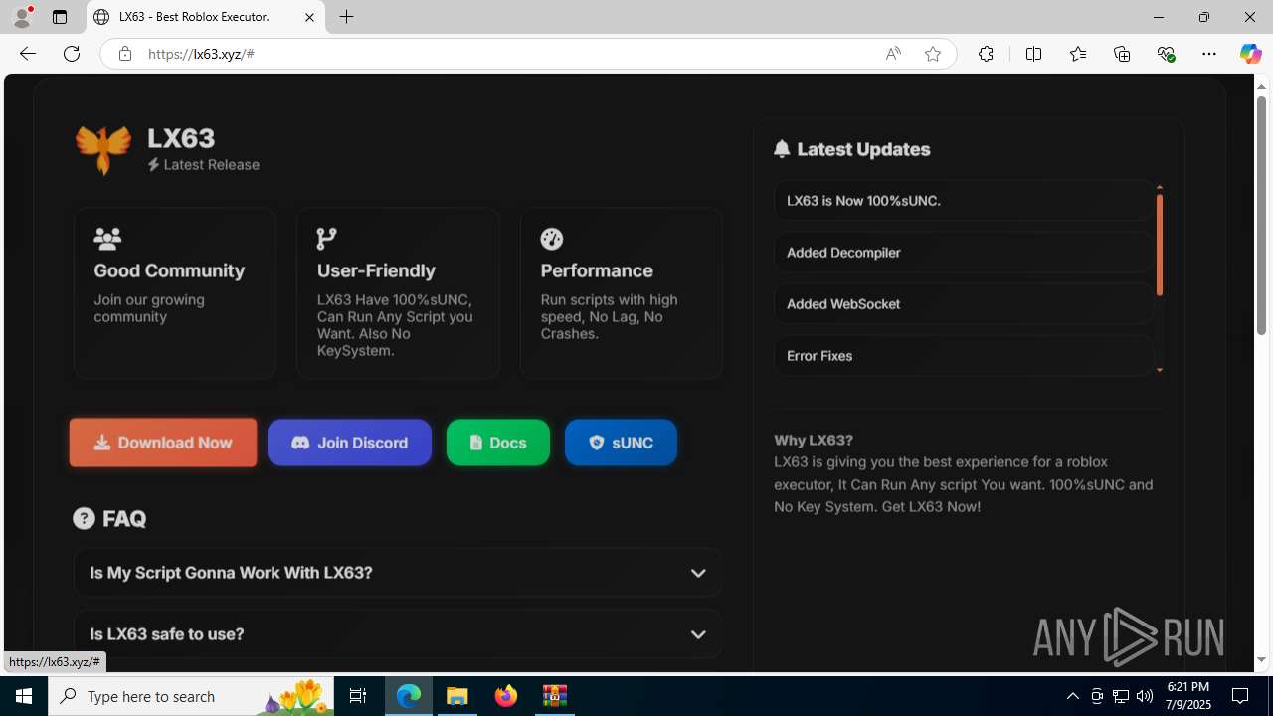This screenshot has height=716, width=1273.
Task: Expand "Is My Script Gonna Work With LX63?"
Action: tap(398, 573)
